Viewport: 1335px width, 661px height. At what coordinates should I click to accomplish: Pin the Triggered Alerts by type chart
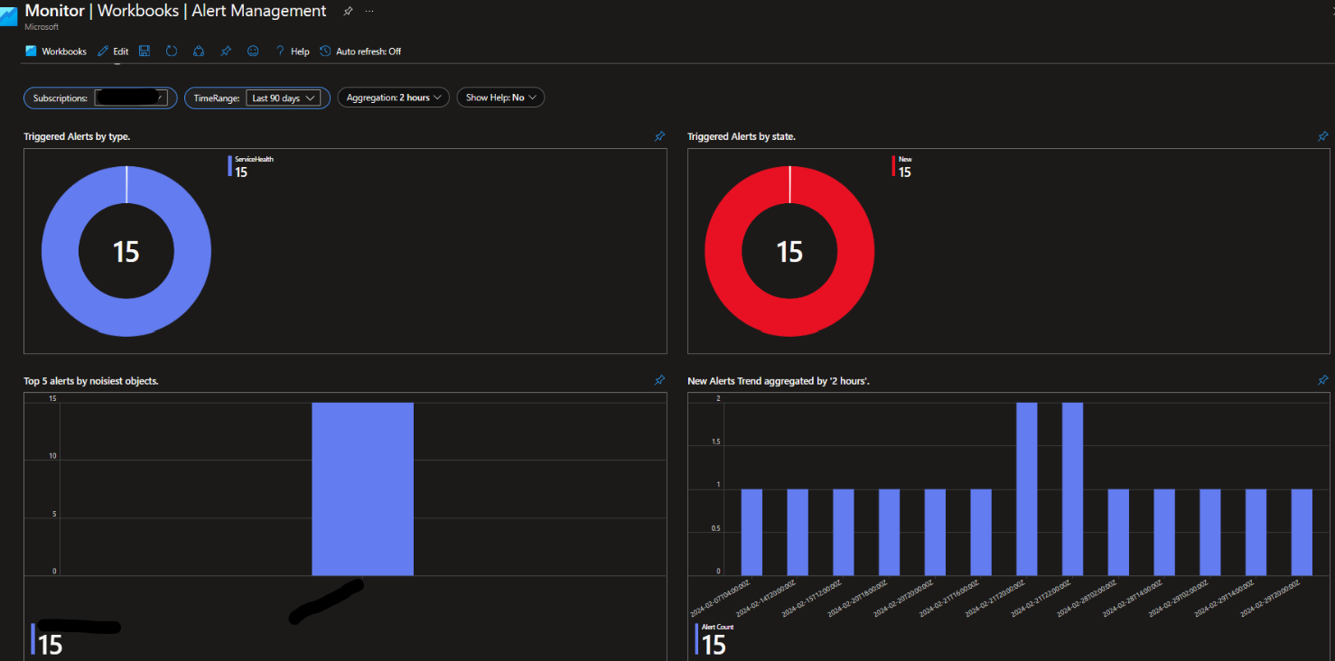[659, 136]
